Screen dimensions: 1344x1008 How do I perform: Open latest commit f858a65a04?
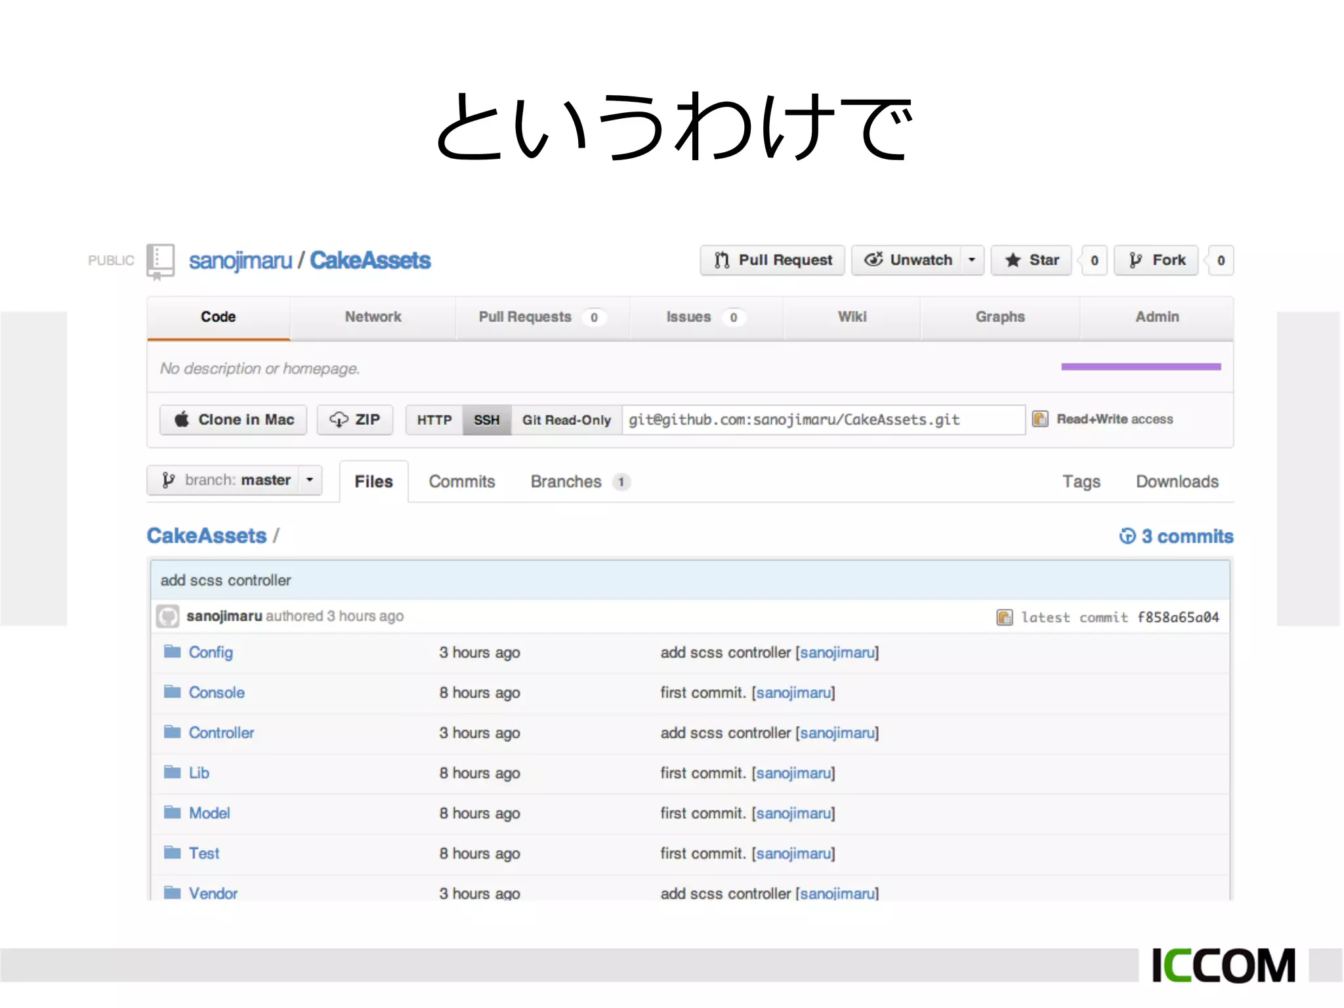tap(1178, 618)
